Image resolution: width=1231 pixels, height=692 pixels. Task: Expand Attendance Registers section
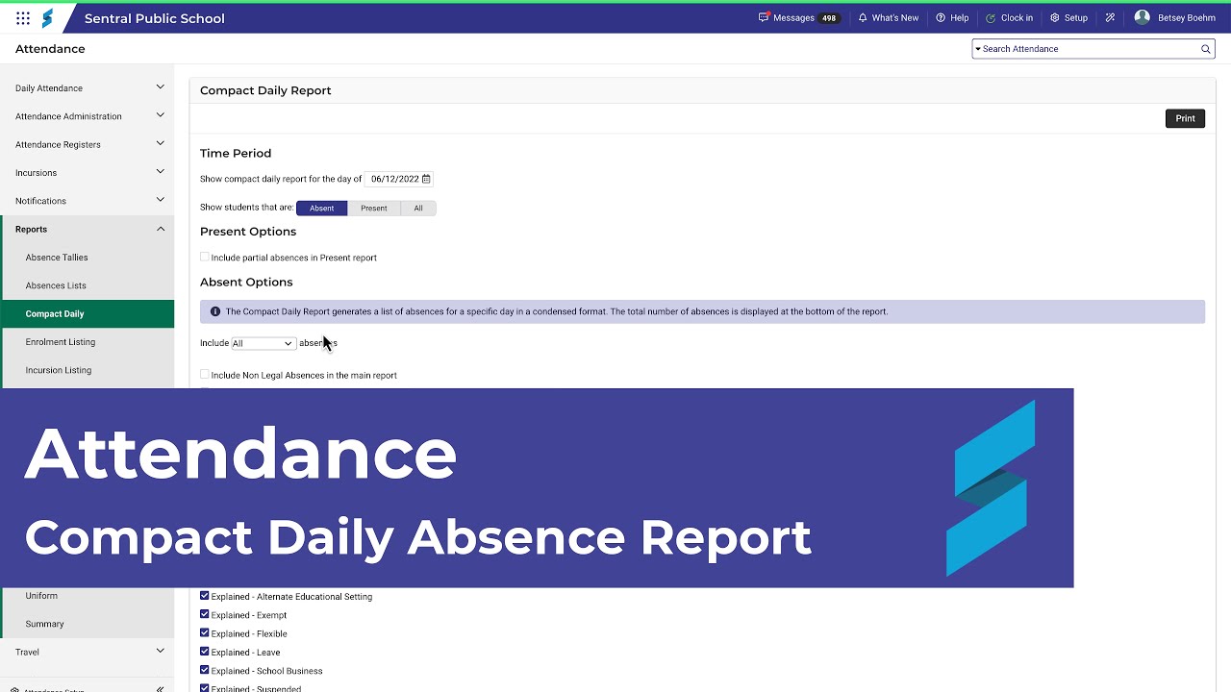(87, 144)
